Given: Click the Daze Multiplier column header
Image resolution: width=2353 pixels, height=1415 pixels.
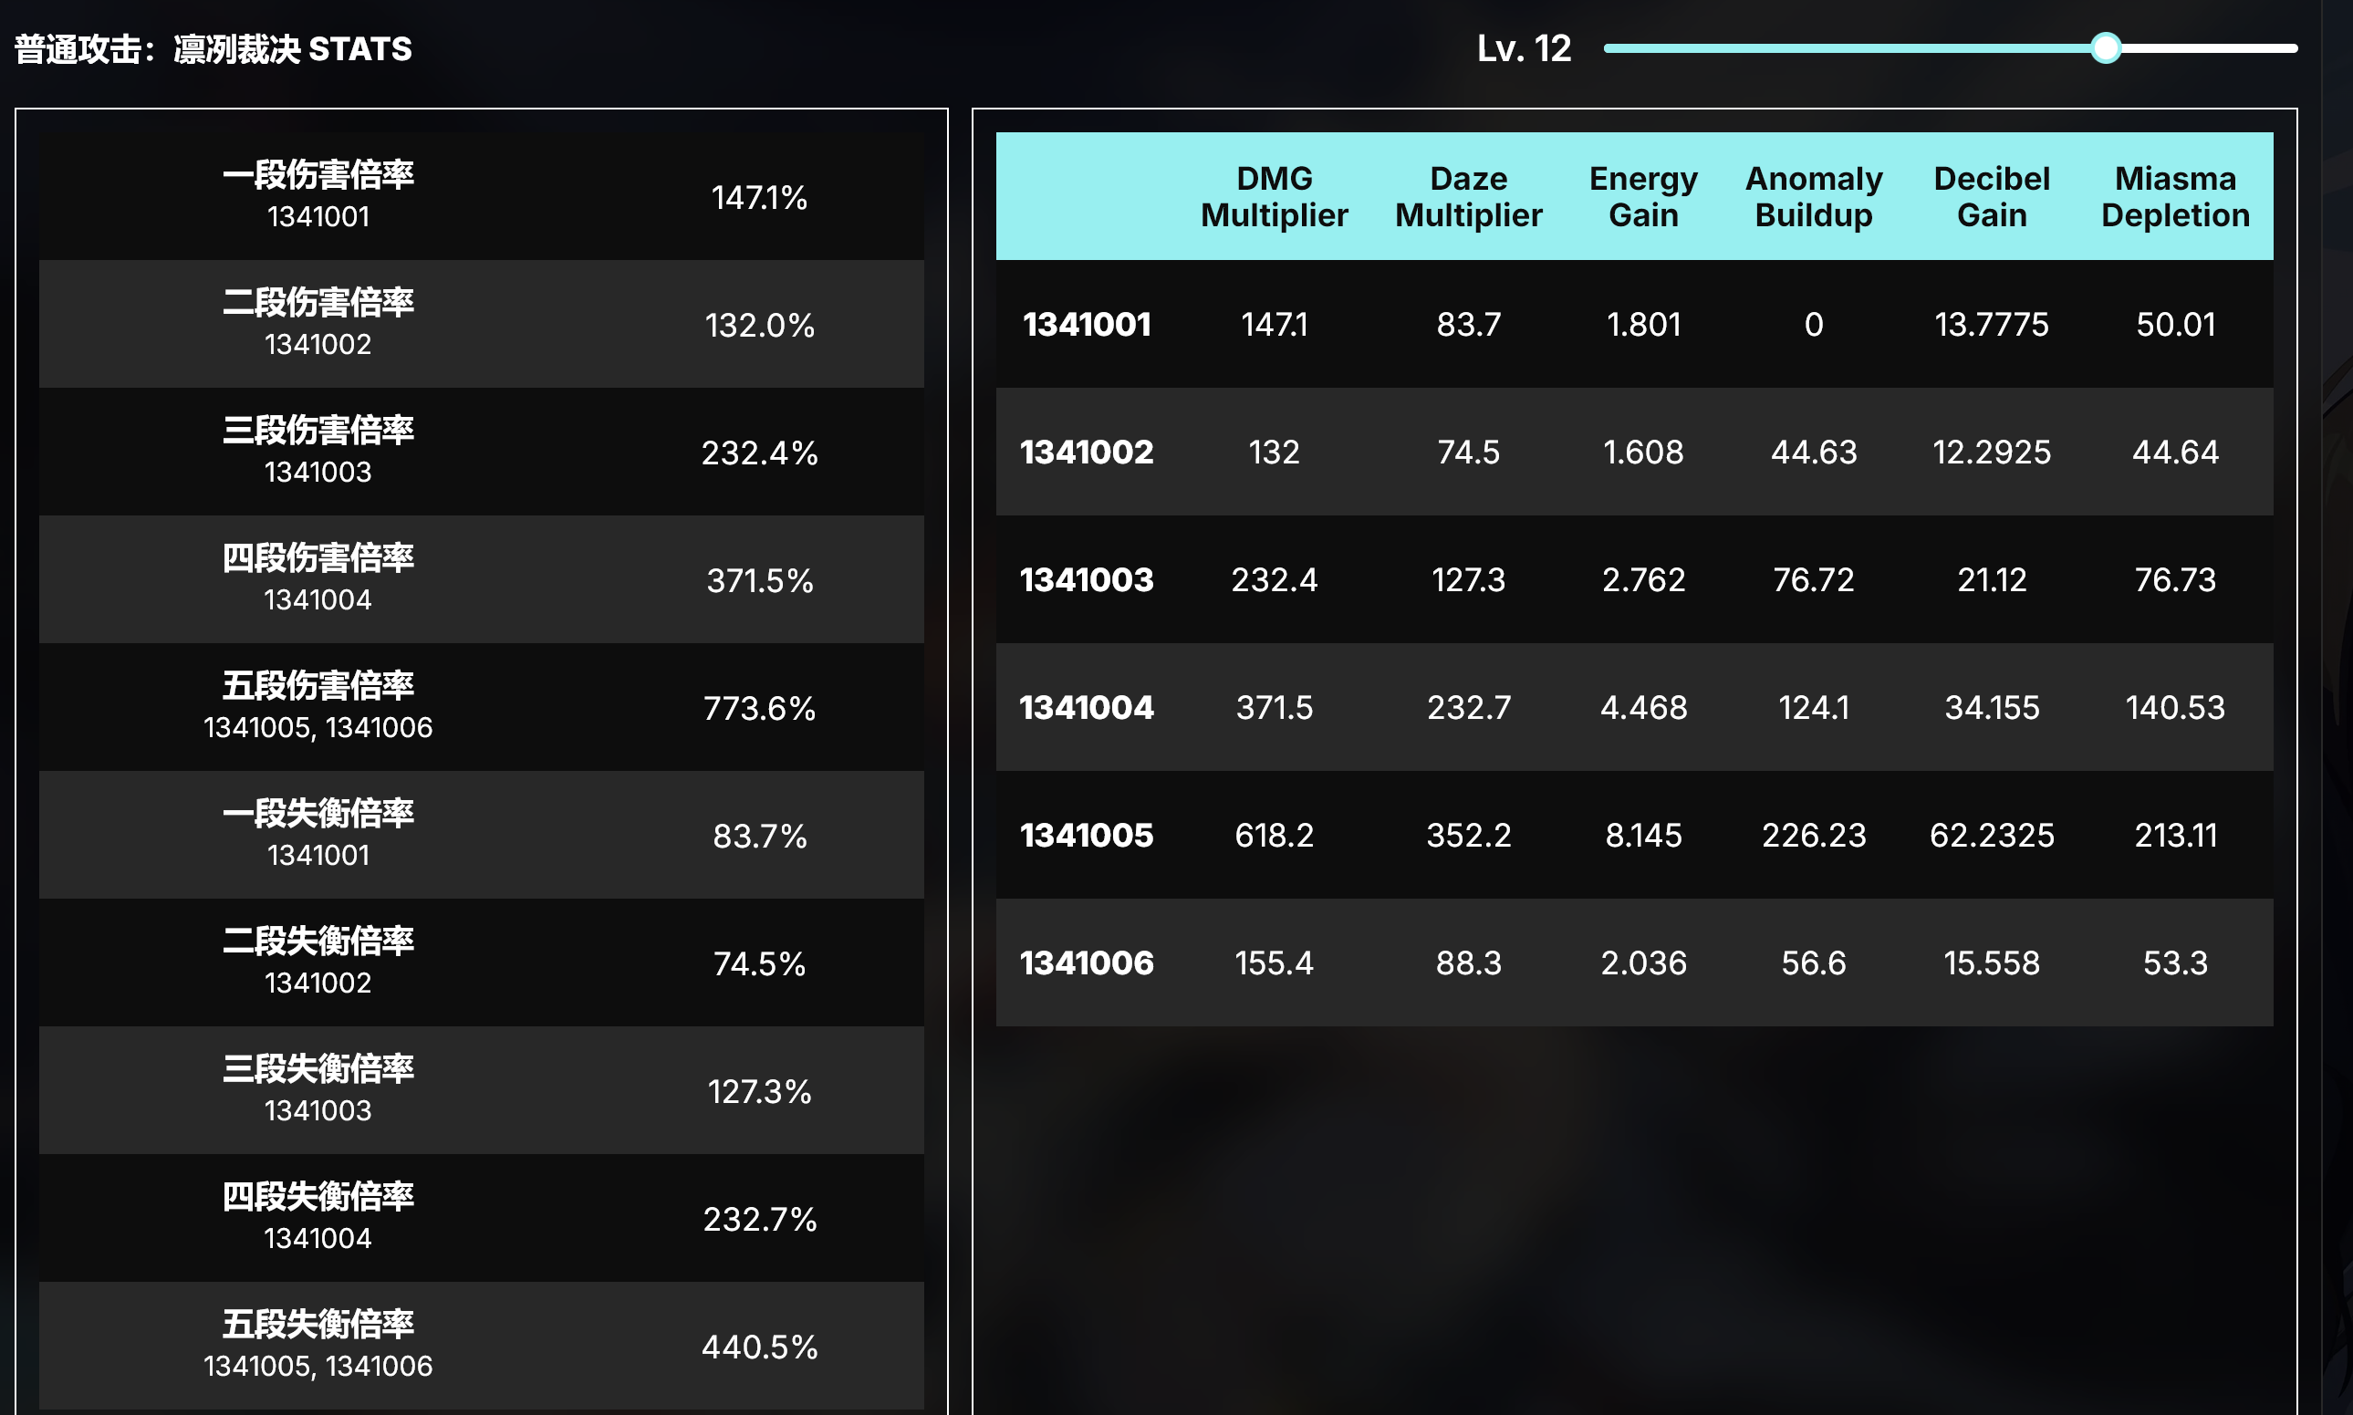Looking at the screenshot, I should (1468, 196).
